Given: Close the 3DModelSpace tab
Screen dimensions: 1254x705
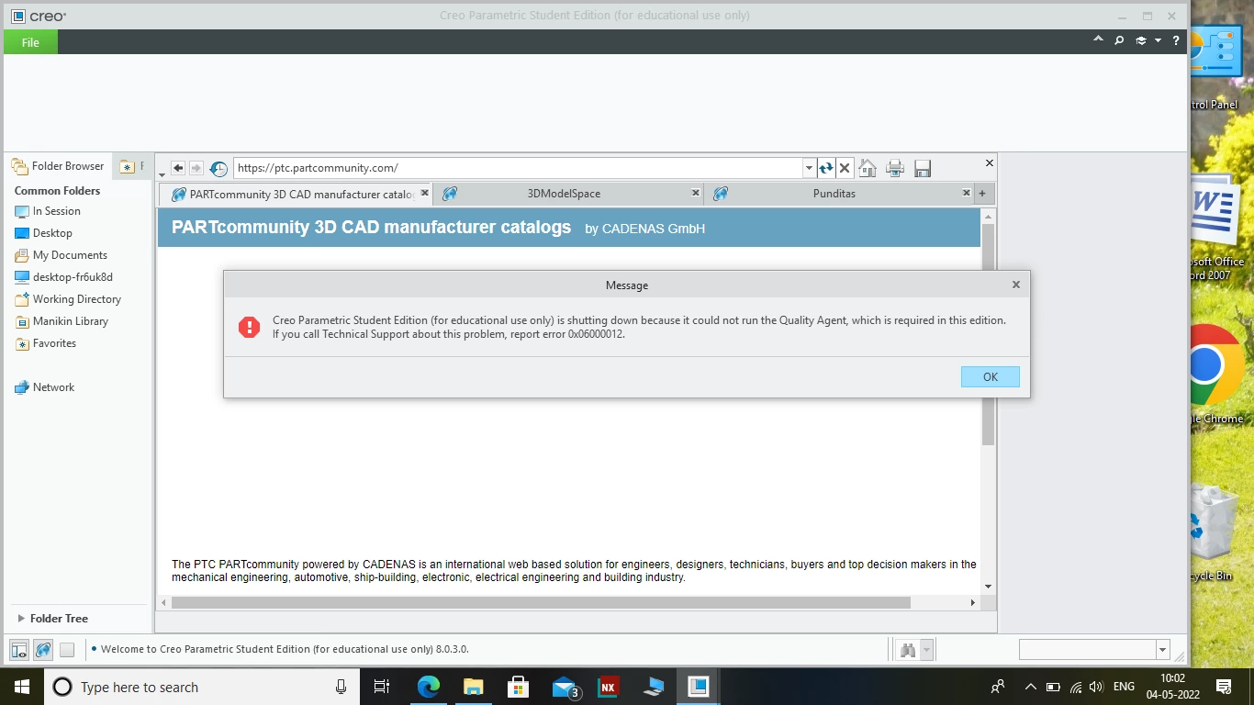Looking at the screenshot, I should tap(695, 193).
